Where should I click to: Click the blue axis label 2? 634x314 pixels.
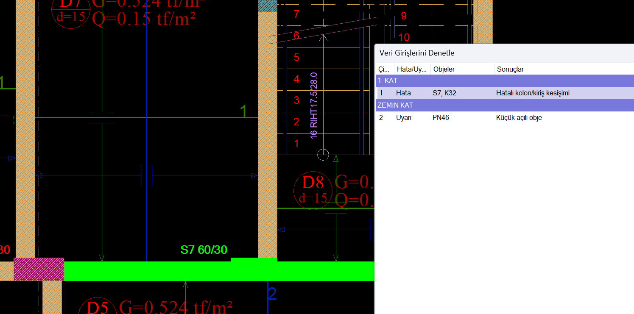coord(272,294)
